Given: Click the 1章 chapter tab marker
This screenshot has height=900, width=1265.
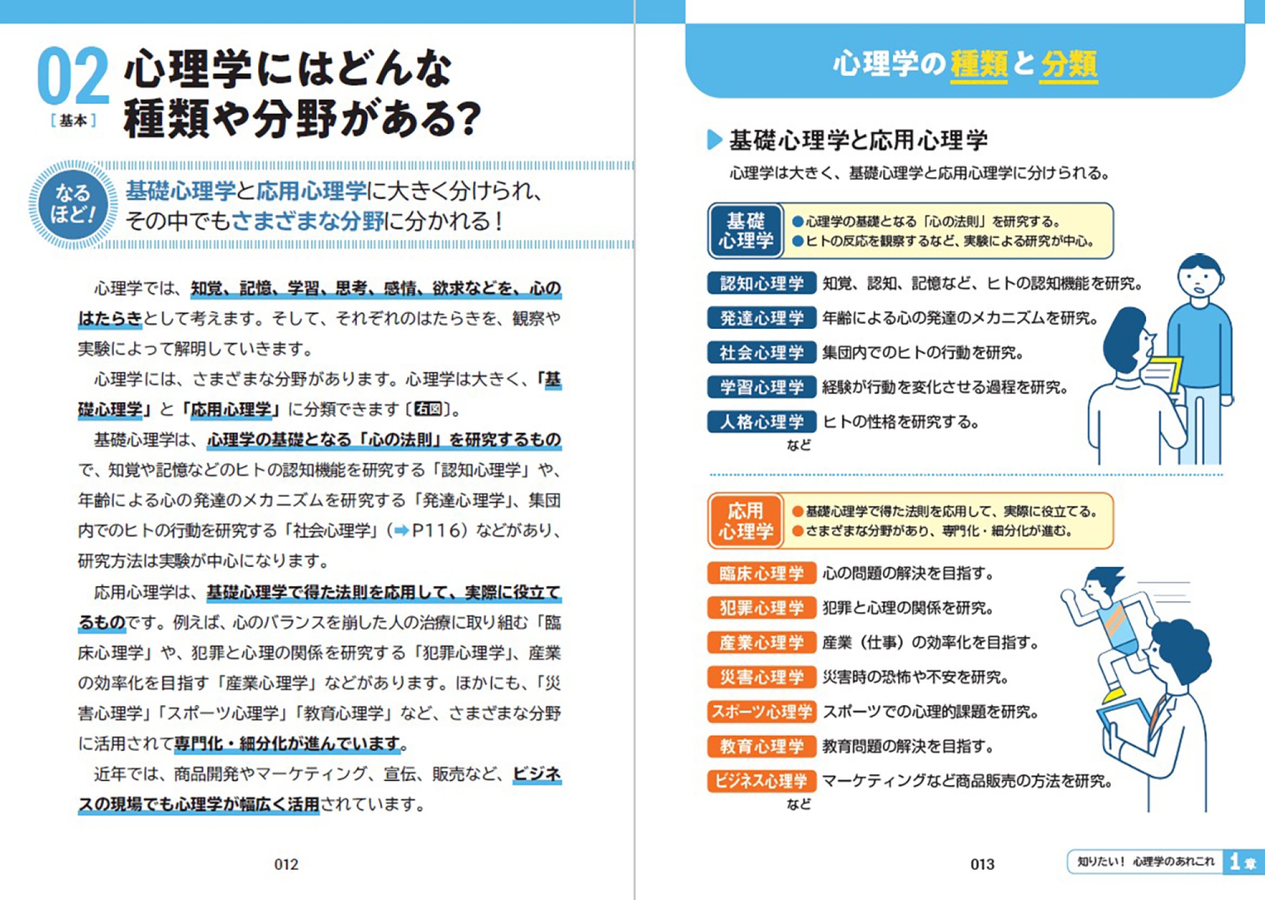Looking at the screenshot, I should click(x=1242, y=861).
